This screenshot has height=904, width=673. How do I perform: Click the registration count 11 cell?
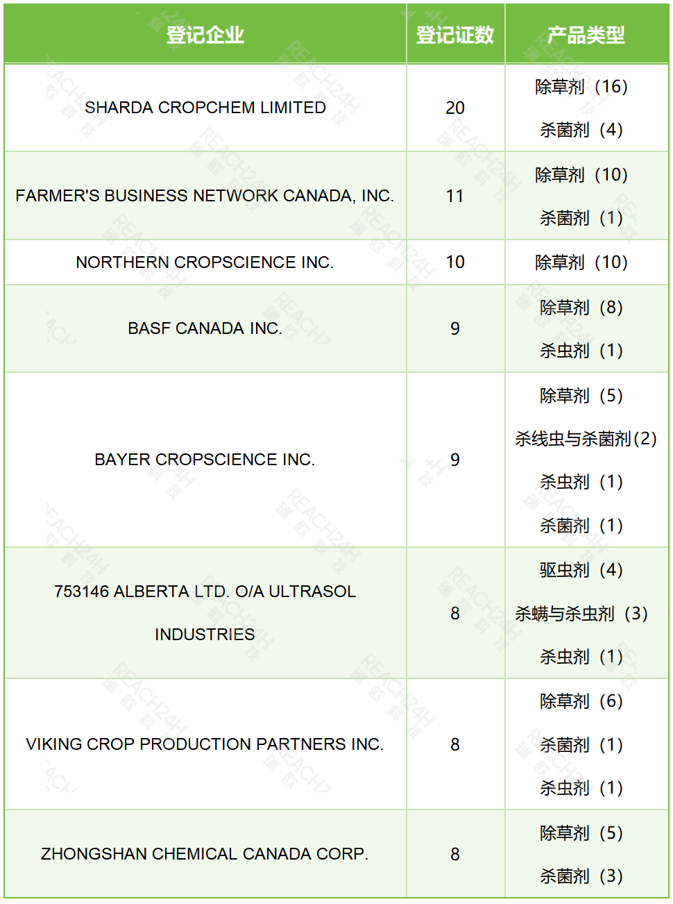tap(455, 196)
